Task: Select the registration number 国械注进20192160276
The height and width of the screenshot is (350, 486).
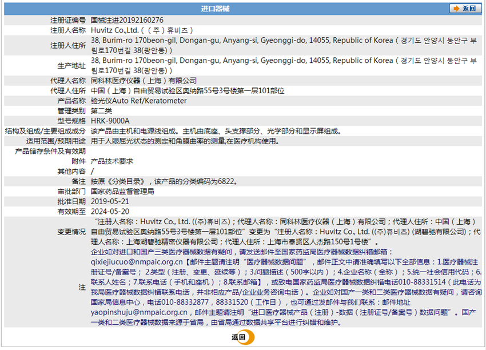Action: coord(127,20)
